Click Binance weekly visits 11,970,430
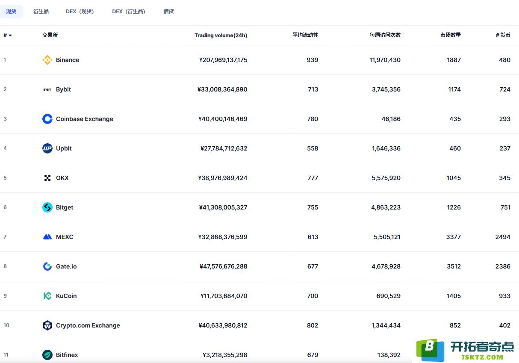This screenshot has height=363, width=519. tap(385, 60)
